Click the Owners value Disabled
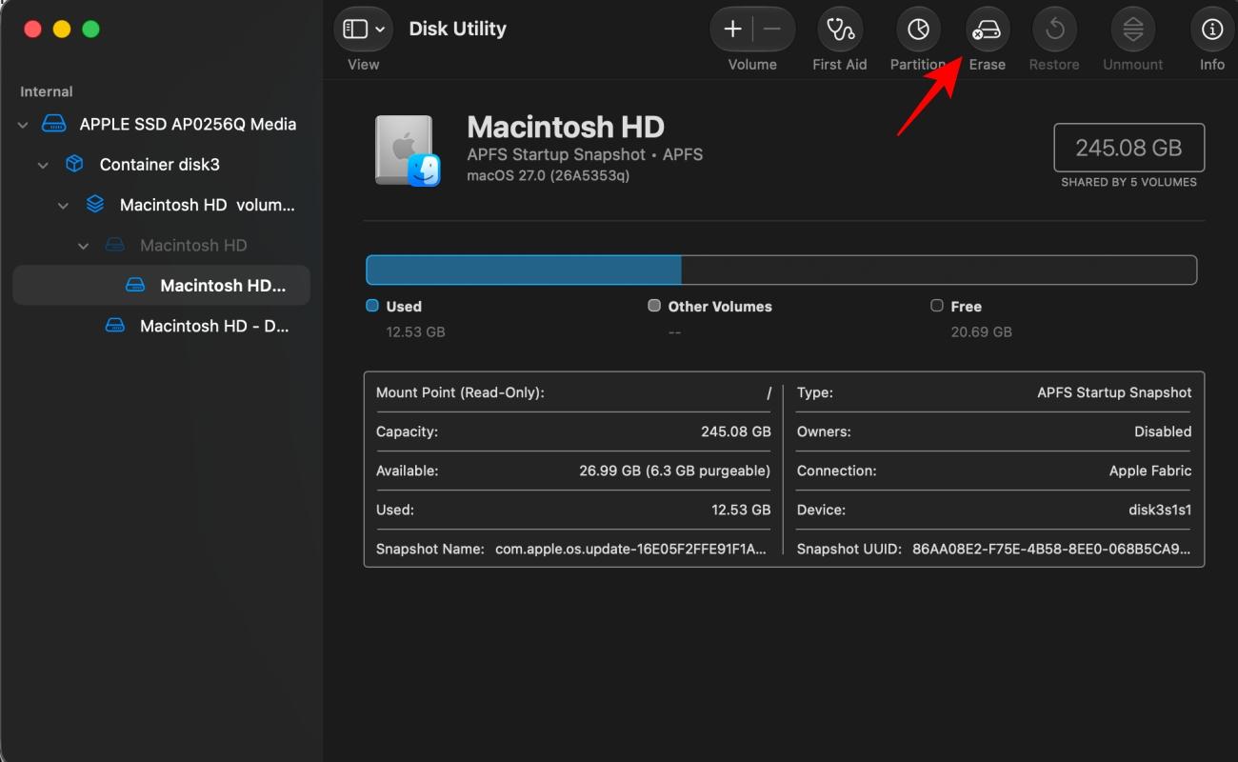 click(1163, 431)
